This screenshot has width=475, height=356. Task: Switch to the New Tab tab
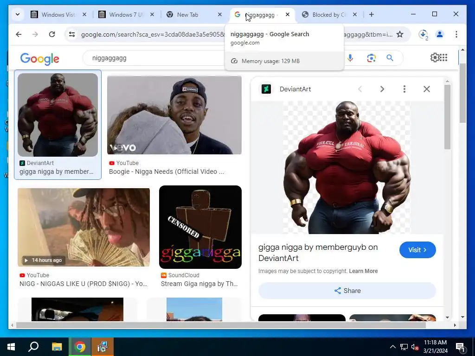click(187, 14)
